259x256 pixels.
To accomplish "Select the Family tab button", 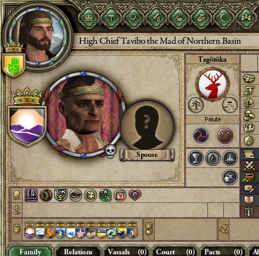I will 30,252.
